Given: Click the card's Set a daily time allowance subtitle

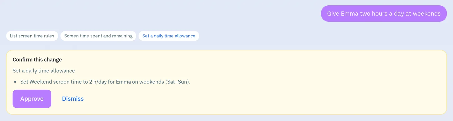Looking at the screenshot, I should (x=44, y=71).
